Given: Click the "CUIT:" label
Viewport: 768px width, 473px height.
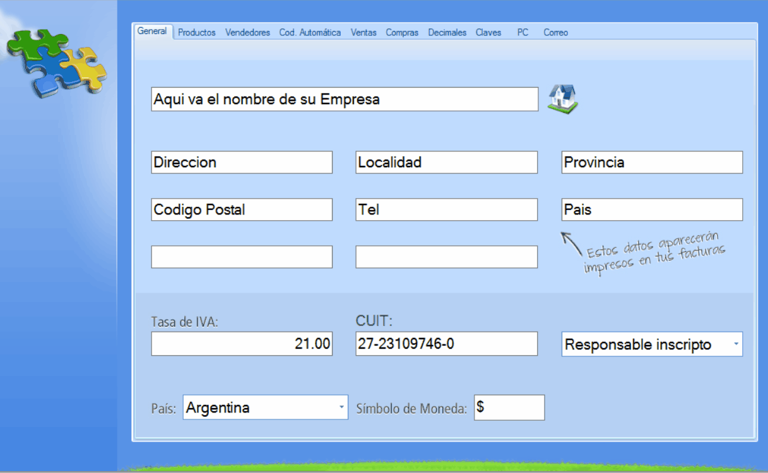Looking at the screenshot, I should (374, 321).
